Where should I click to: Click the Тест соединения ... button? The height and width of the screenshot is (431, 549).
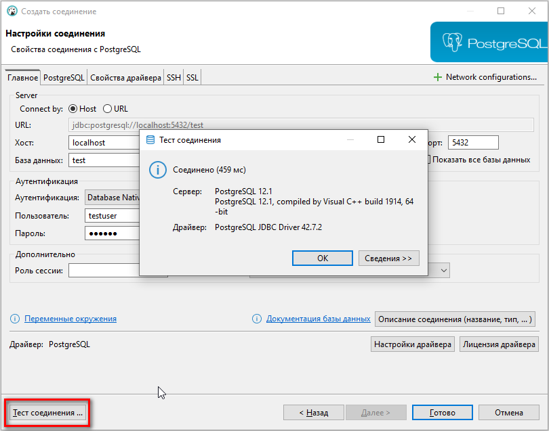pos(47,413)
